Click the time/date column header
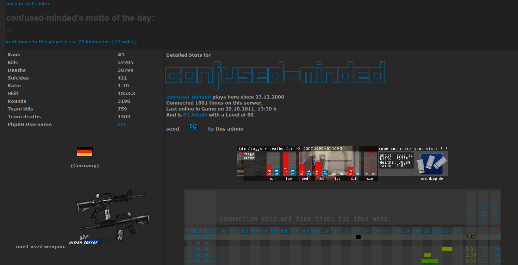Viewport: 518px width, 265px height. (201, 231)
